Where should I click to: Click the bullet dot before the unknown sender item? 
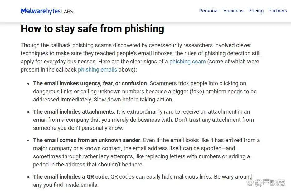(x=28, y=141)
